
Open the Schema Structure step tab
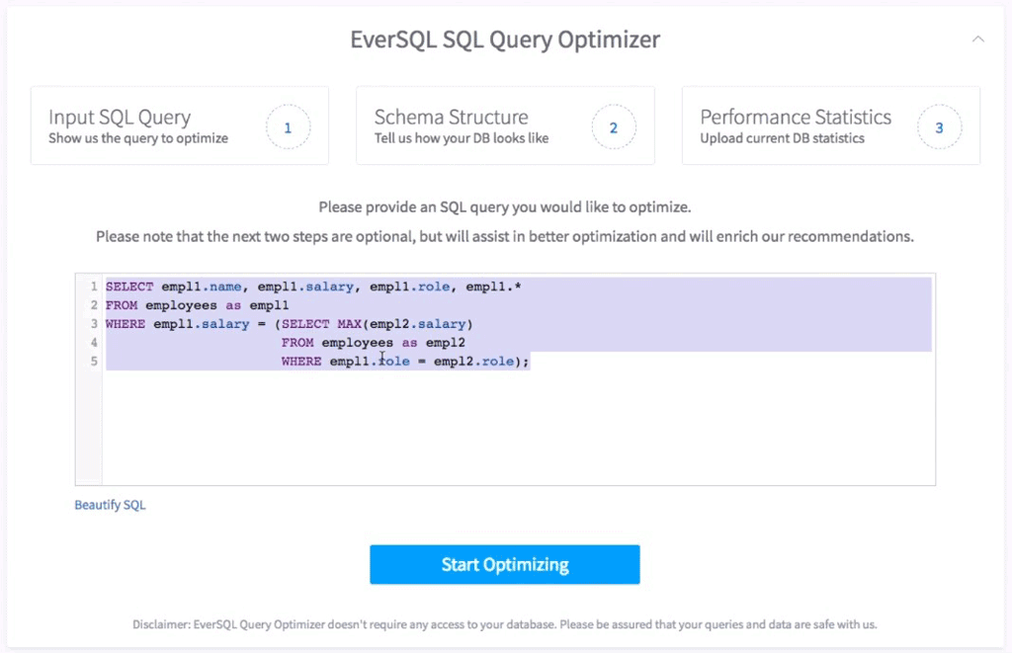coord(505,125)
